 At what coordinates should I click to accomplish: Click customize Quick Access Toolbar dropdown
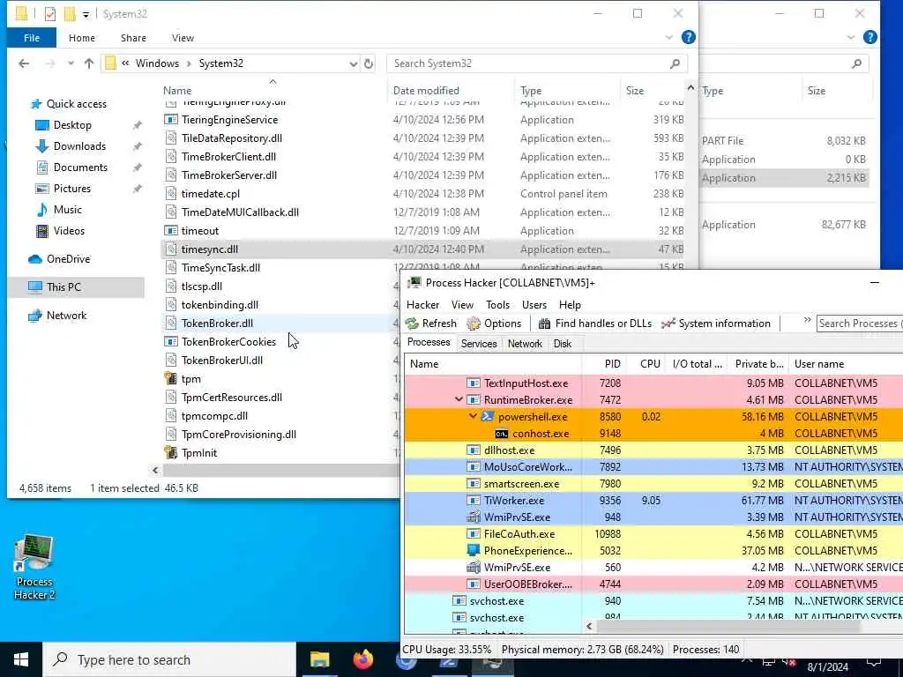pyautogui.click(x=86, y=14)
